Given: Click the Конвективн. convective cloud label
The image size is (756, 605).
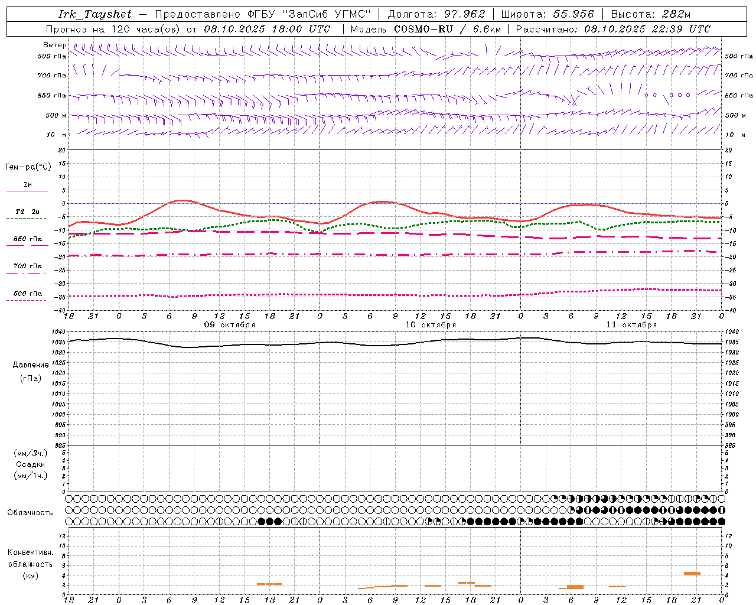Looking at the screenshot, I should (x=31, y=552).
